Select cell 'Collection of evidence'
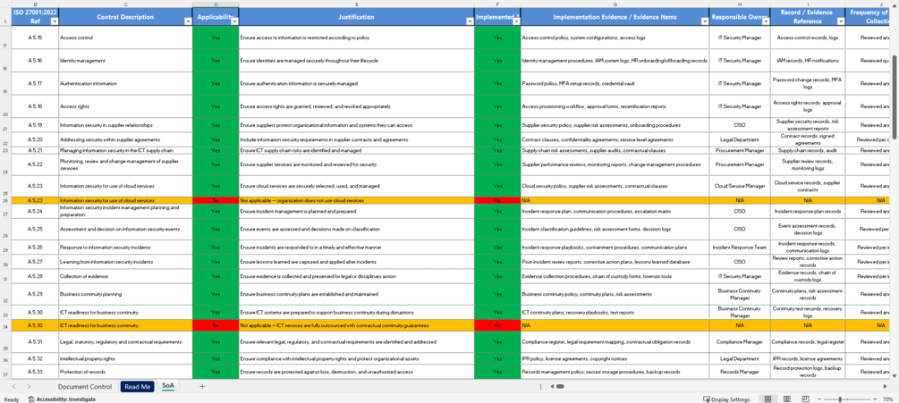The image size is (899, 403). pyautogui.click(x=125, y=276)
